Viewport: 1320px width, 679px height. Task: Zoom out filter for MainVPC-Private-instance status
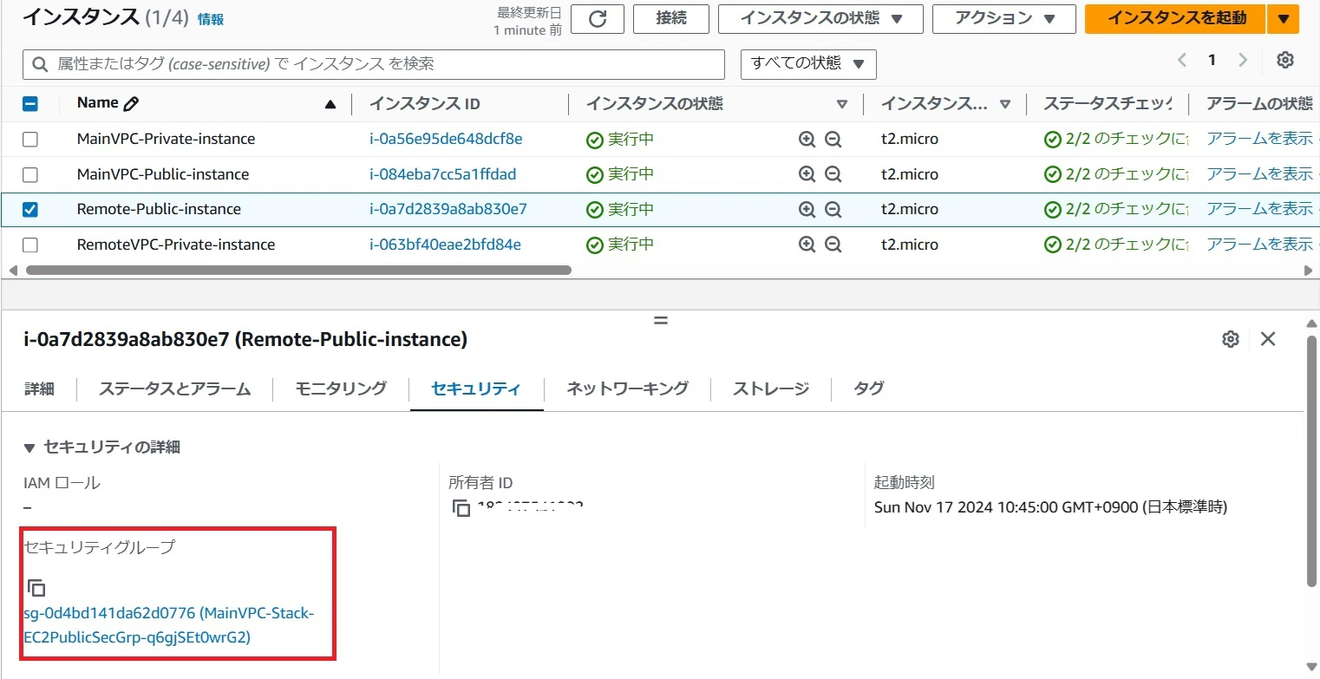833,139
